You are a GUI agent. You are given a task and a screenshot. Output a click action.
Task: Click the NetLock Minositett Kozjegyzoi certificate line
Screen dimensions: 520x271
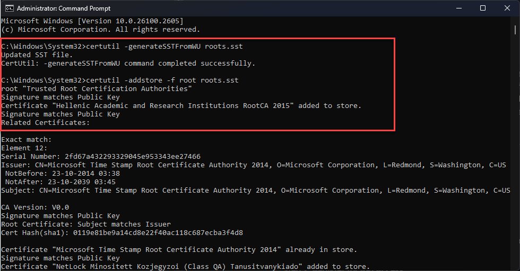tap(185, 266)
